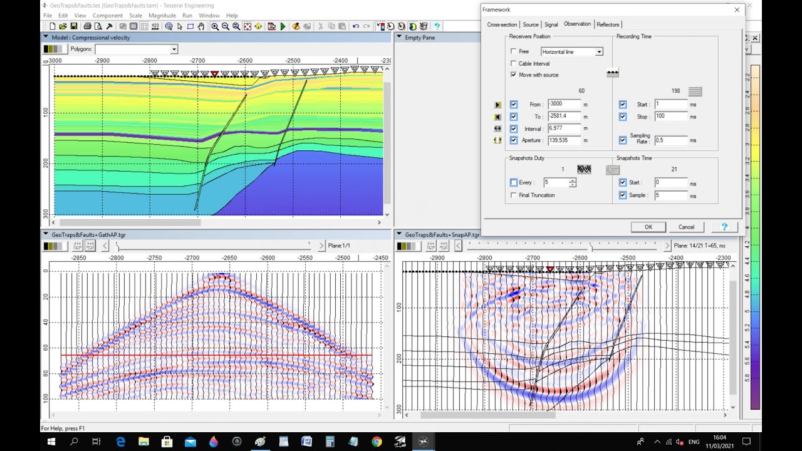Click the Undo arrow icon
This screenshot has width=802, height=451.
(356, 26)
